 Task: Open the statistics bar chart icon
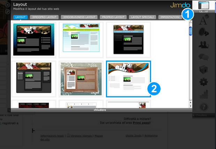[203, 94]
